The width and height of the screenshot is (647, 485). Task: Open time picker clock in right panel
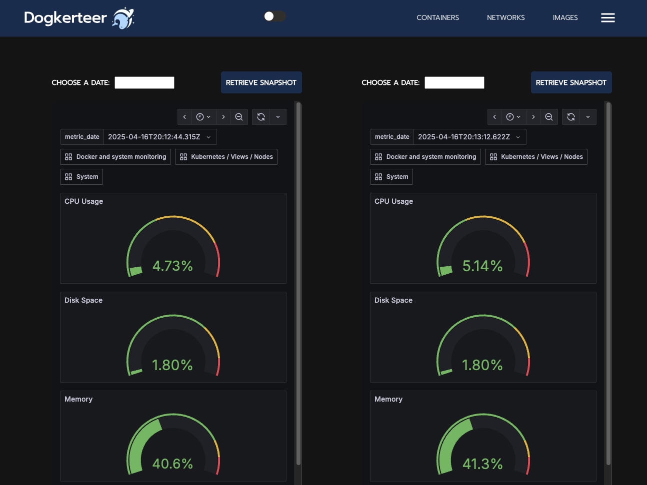click(x=513, y=117)
